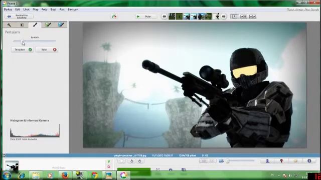Screen dimensions: 321x180
Task: Click the Putar slideshow button
Action: tap(145, 16)
